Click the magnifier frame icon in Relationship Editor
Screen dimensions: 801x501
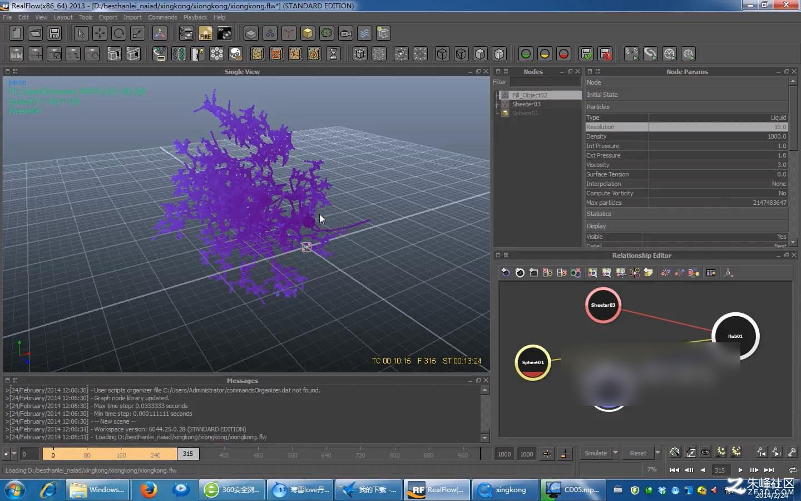coord(592,272)
